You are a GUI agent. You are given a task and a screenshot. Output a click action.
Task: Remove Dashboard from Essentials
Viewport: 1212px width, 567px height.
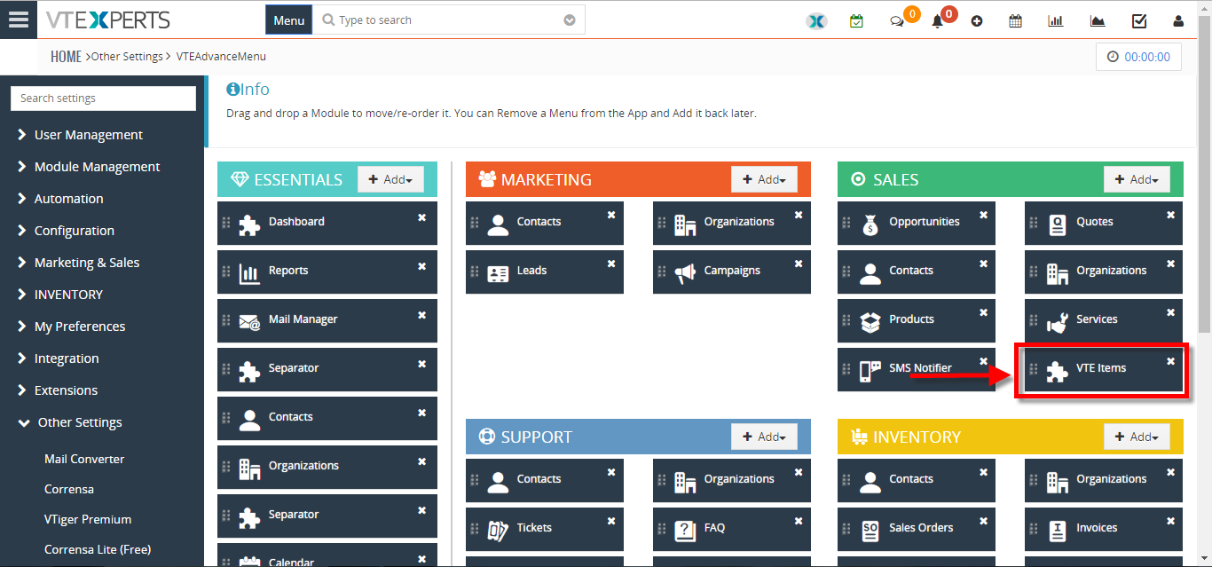point(422,216)
